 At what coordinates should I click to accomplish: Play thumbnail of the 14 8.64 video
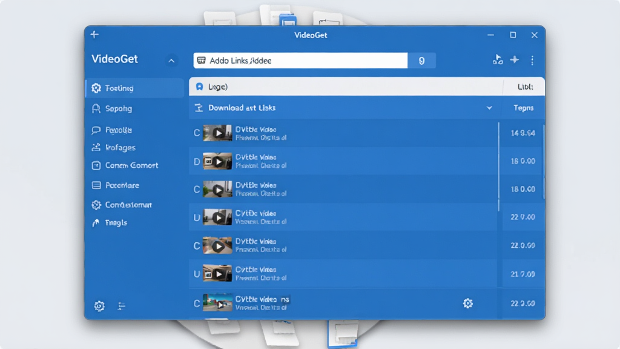[x=217, y=133]
